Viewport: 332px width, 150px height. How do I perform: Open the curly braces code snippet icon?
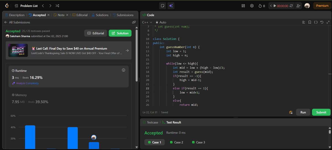tap(316, 22)
